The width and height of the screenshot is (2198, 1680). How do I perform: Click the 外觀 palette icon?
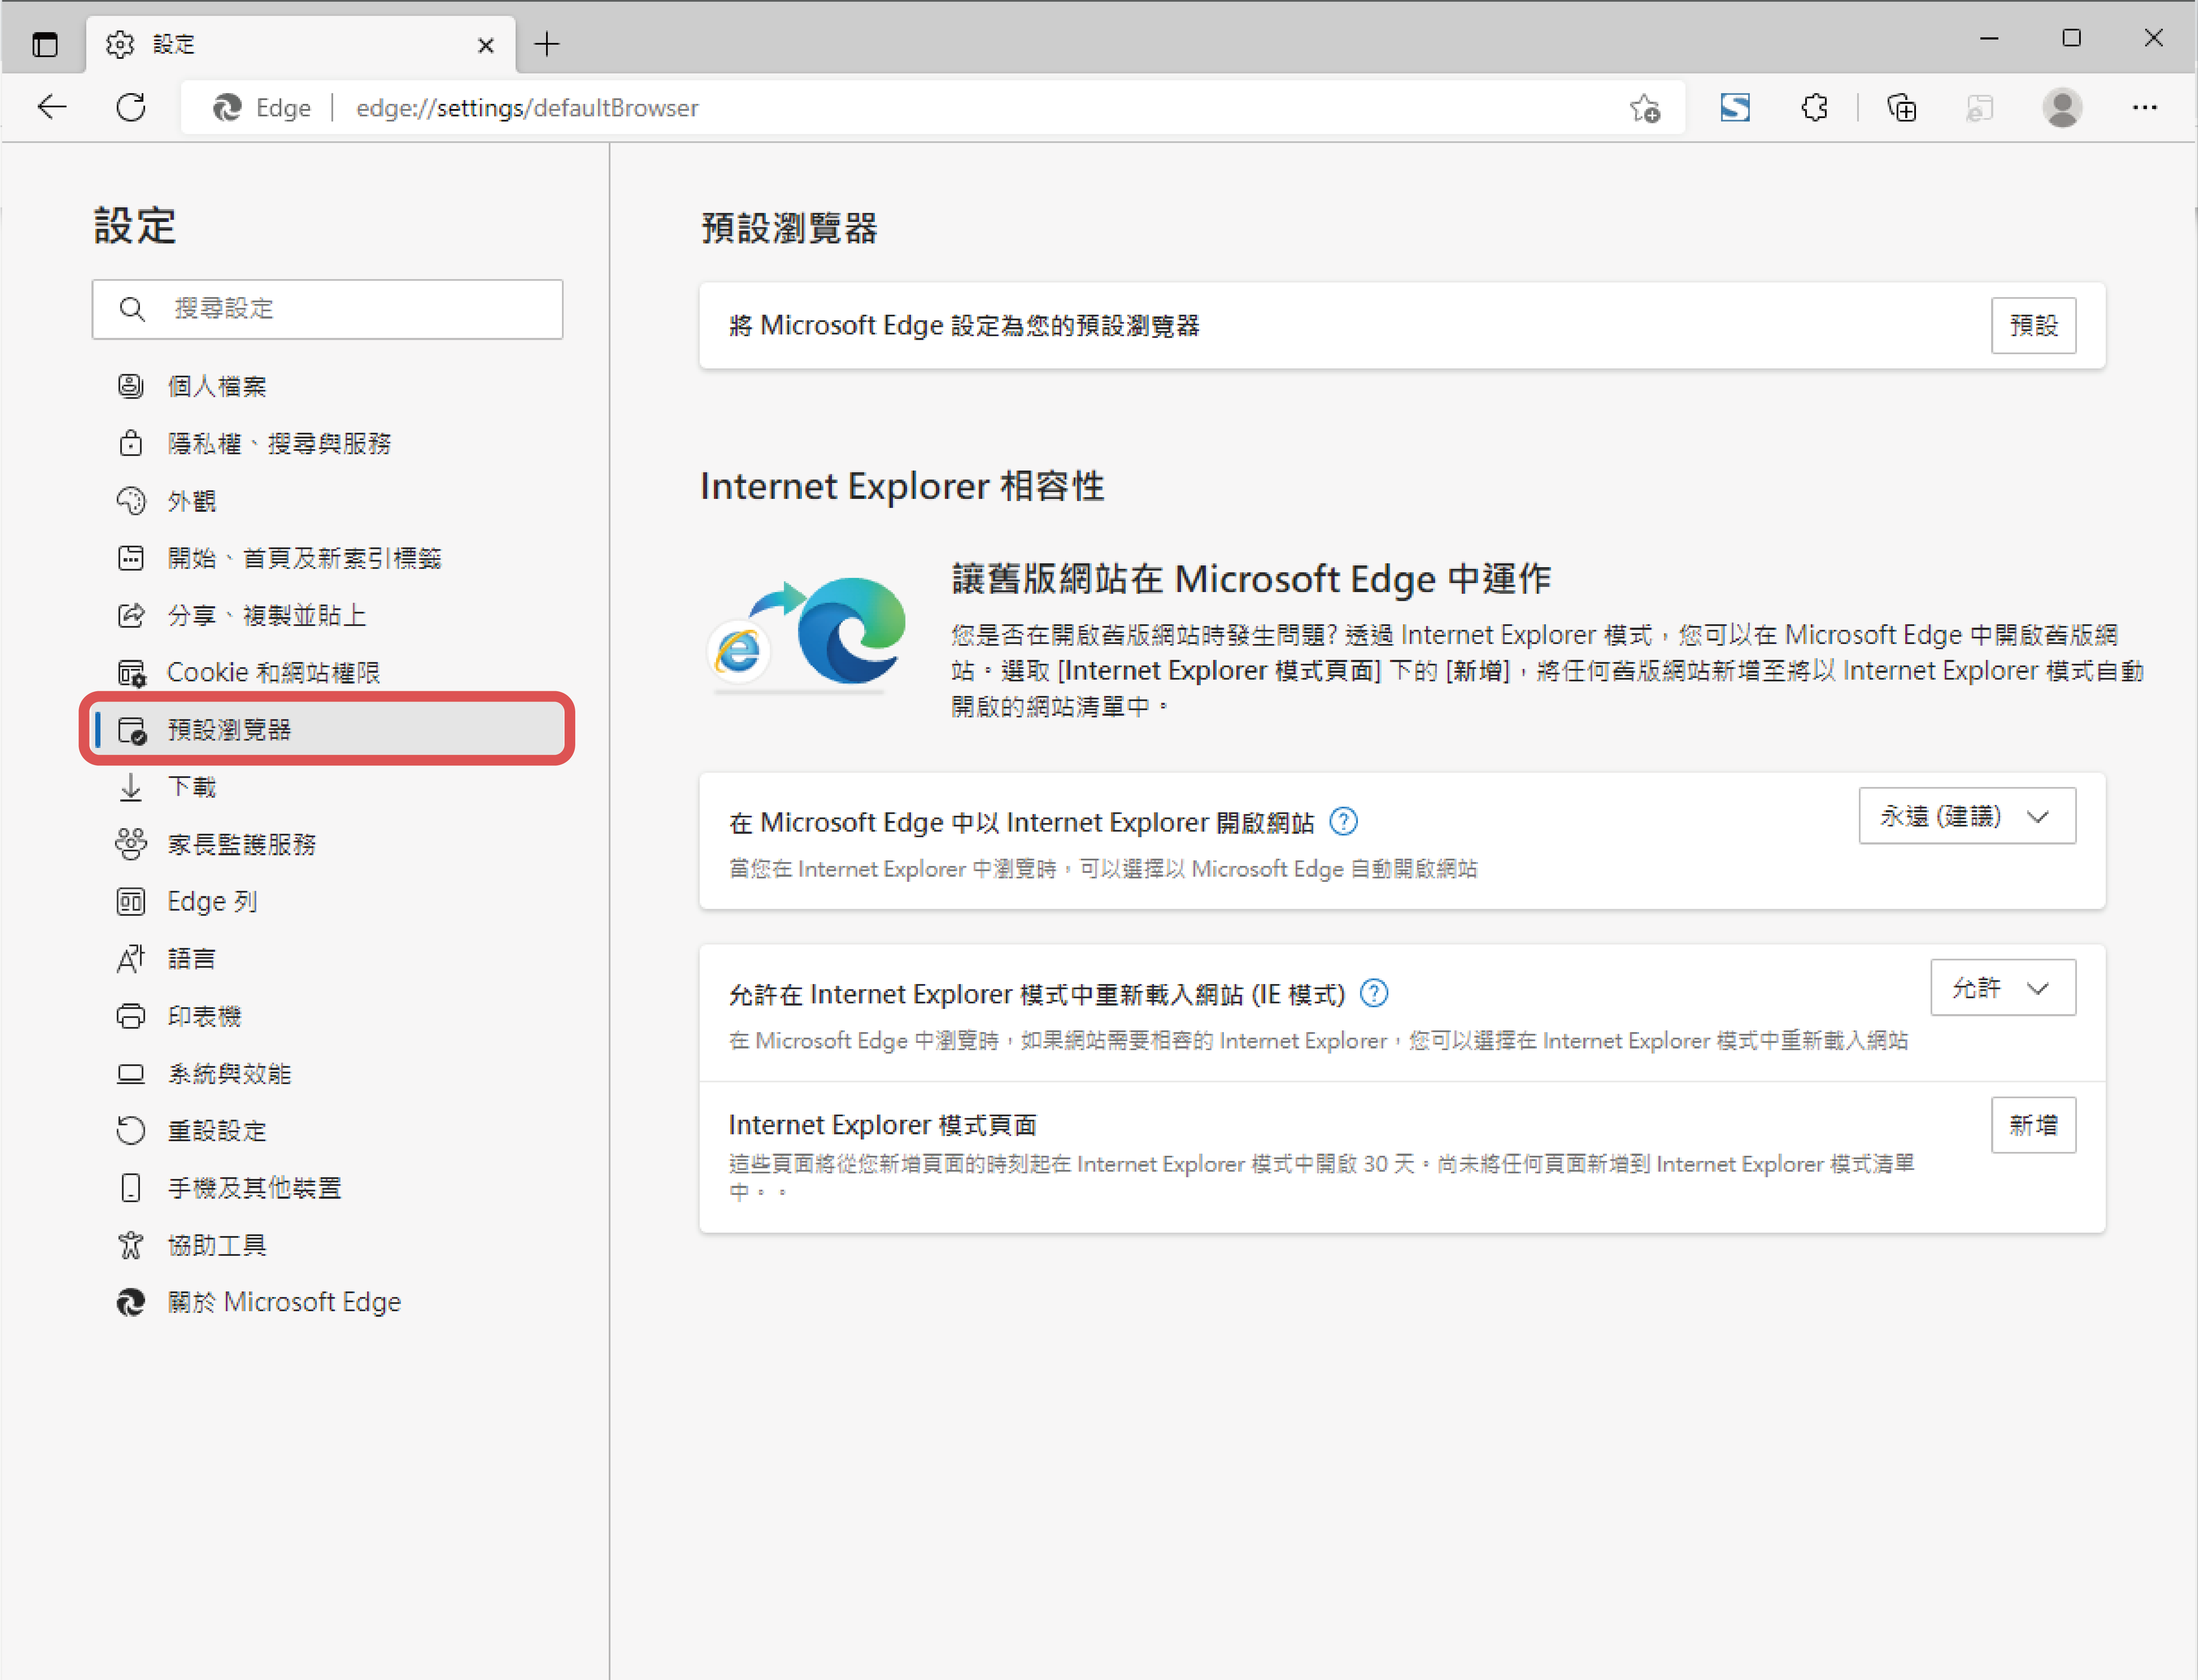pyautogui.click(x=131, y=500)
